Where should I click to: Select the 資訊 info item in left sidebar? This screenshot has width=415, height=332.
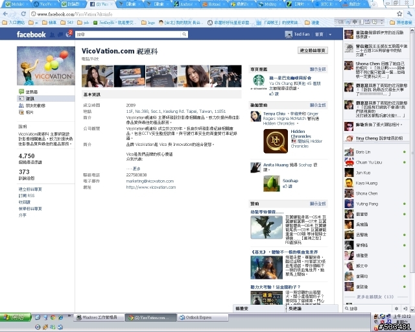coord(46,99)
